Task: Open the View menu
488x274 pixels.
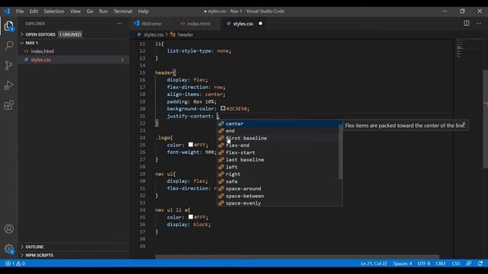Action: pos(75,11)
